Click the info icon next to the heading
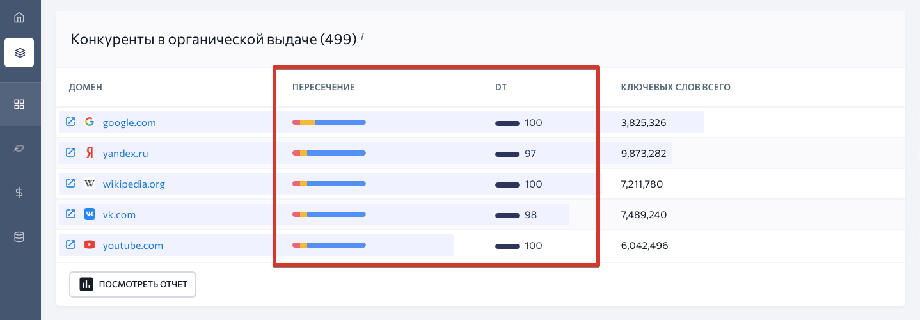920x320 pixels. coord(362,36)
